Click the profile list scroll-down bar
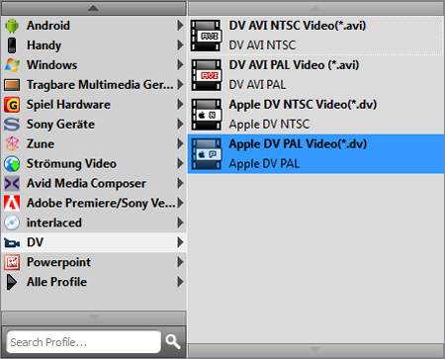 click(315, 349)
